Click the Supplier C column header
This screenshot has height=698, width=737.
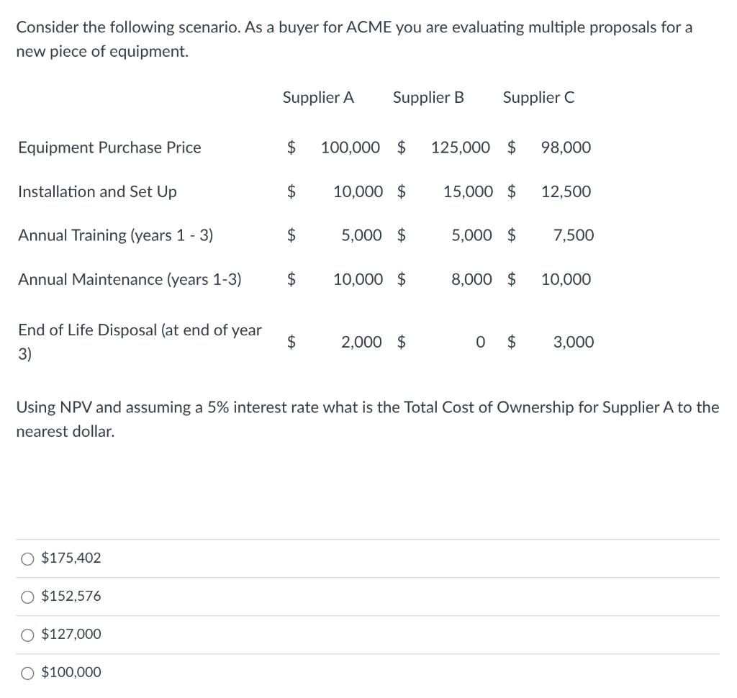[x=538, y=98]
